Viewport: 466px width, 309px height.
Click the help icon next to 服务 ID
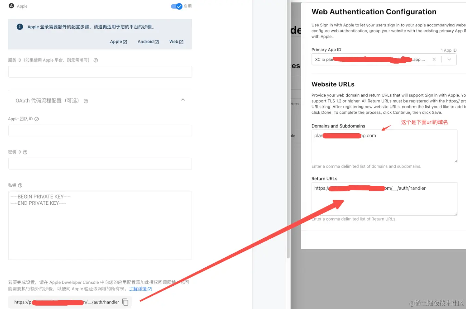(96, 60)
